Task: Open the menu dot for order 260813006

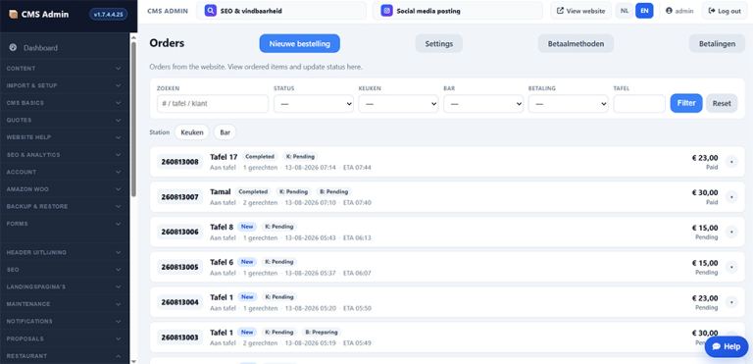Action: pos(731,233)
